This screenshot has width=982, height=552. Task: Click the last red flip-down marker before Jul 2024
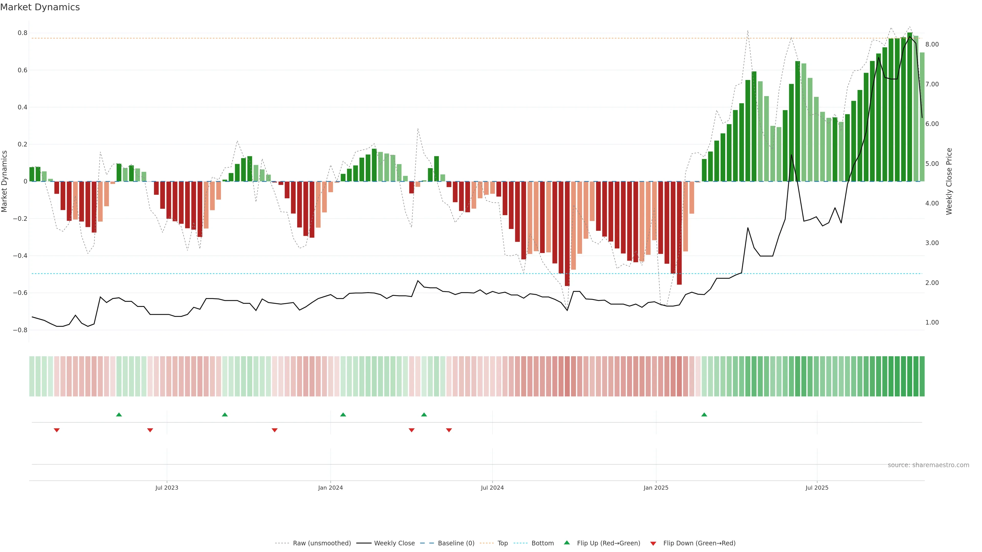click(x=449, y=430)
